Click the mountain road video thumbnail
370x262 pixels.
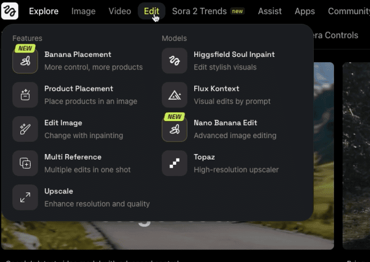pyautogui.click(x=168, y=235)
